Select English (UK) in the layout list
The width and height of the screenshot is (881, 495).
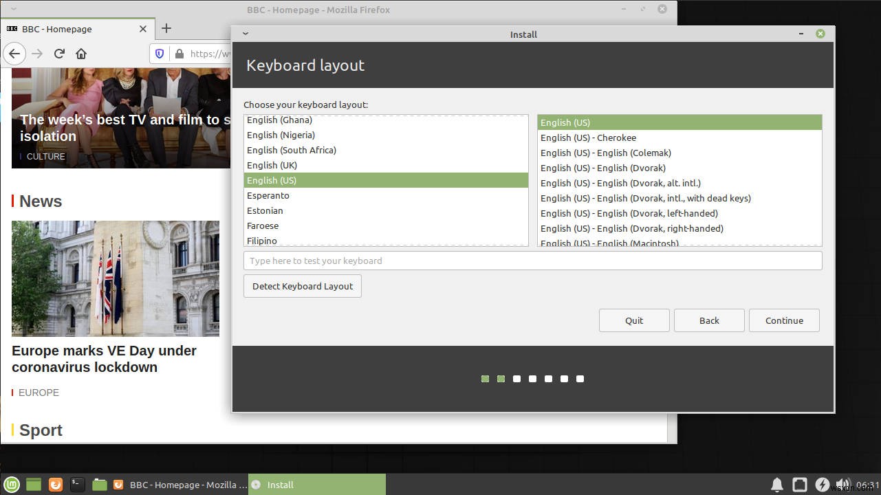(x=272, y=165)
